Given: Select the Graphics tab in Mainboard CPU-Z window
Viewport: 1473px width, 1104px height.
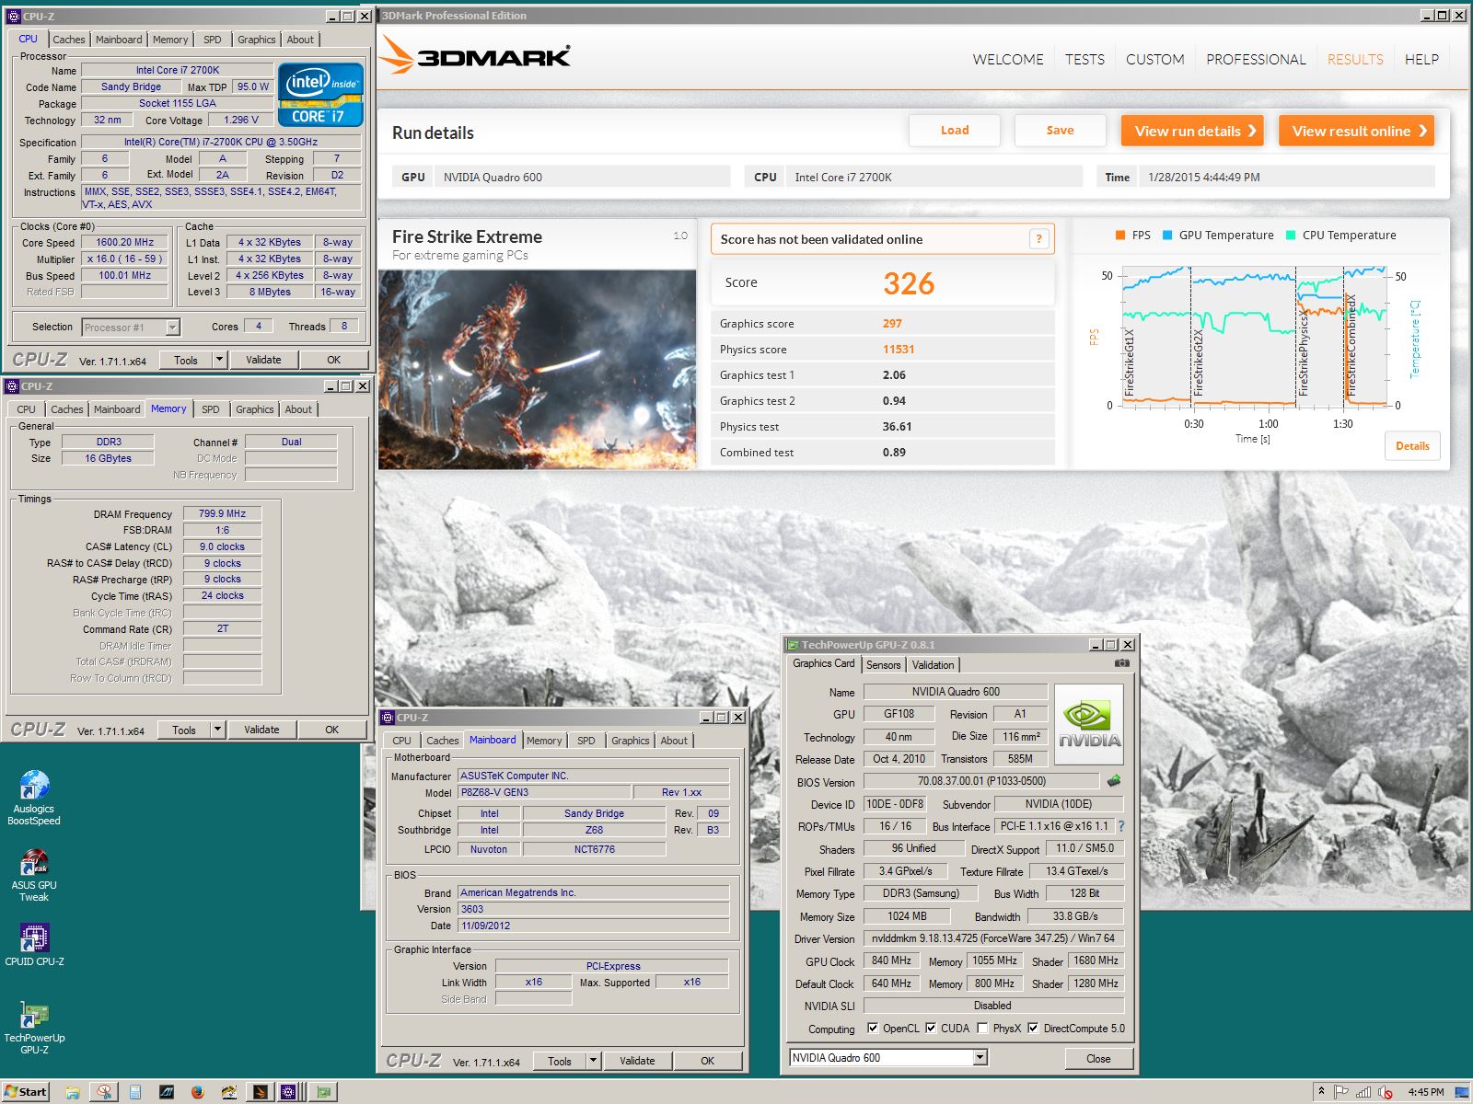Looking at the screenshot, I should (630, 741).
